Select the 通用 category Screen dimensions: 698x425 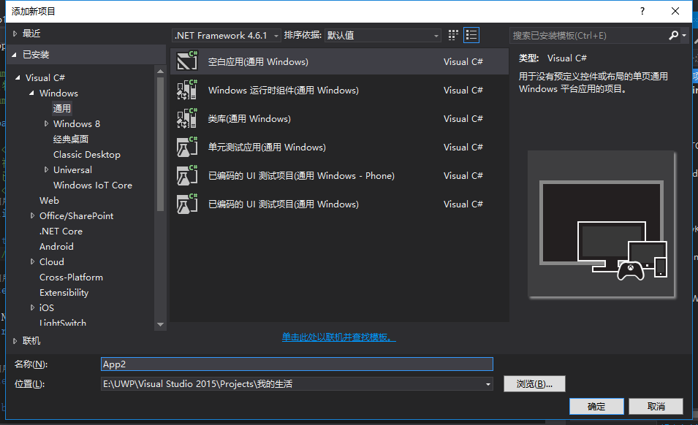point(62,109)
